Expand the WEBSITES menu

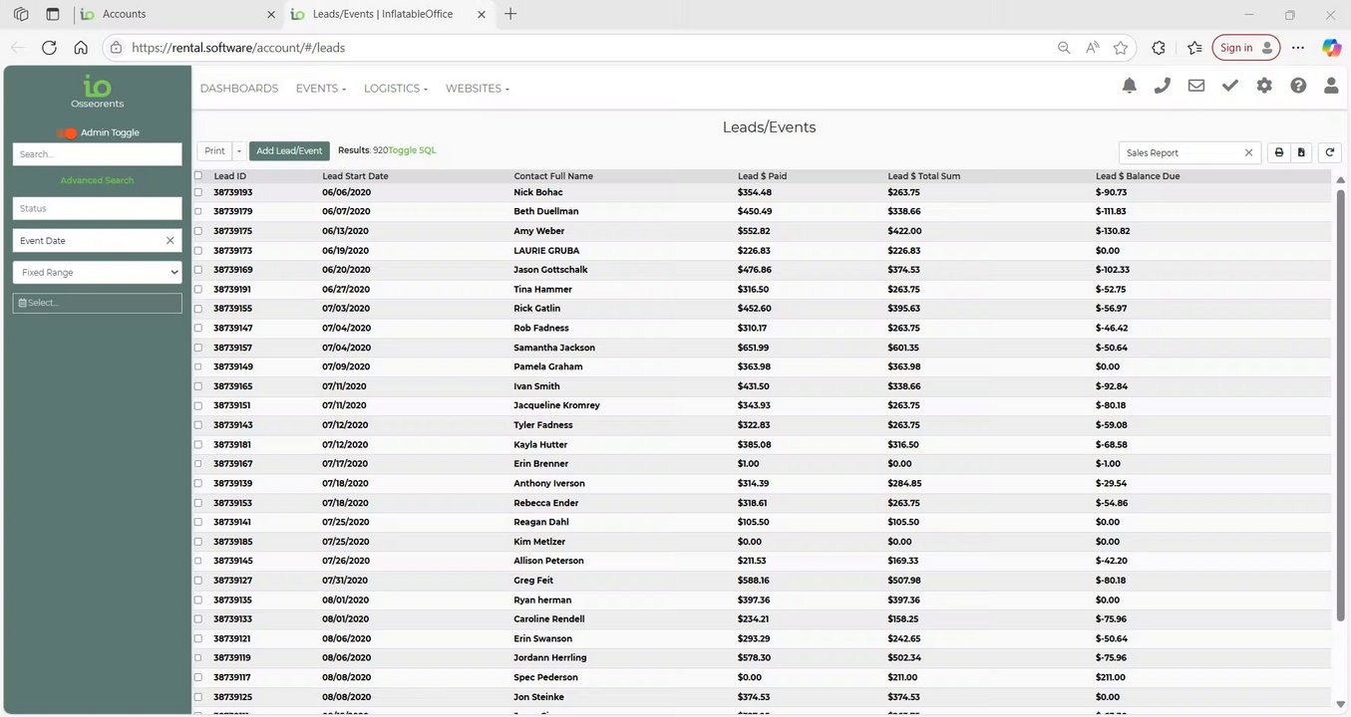click(x=478, y=89)
